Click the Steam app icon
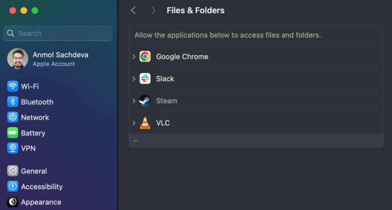The width and height of the screenshot is (392, 210). coord(145,101)
